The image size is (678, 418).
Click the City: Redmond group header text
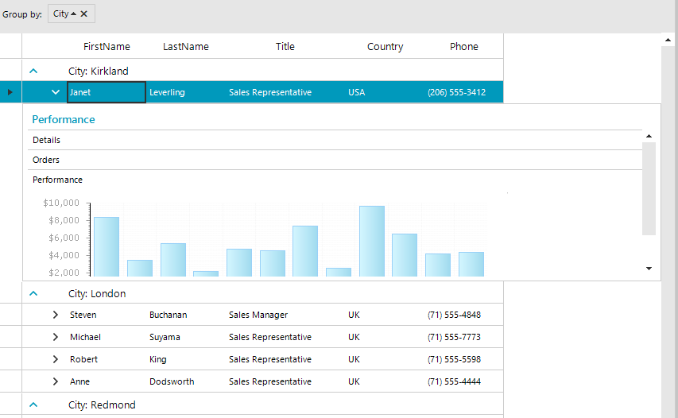point(102,405)
